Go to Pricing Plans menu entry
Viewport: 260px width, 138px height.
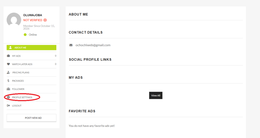click(31, 72)
